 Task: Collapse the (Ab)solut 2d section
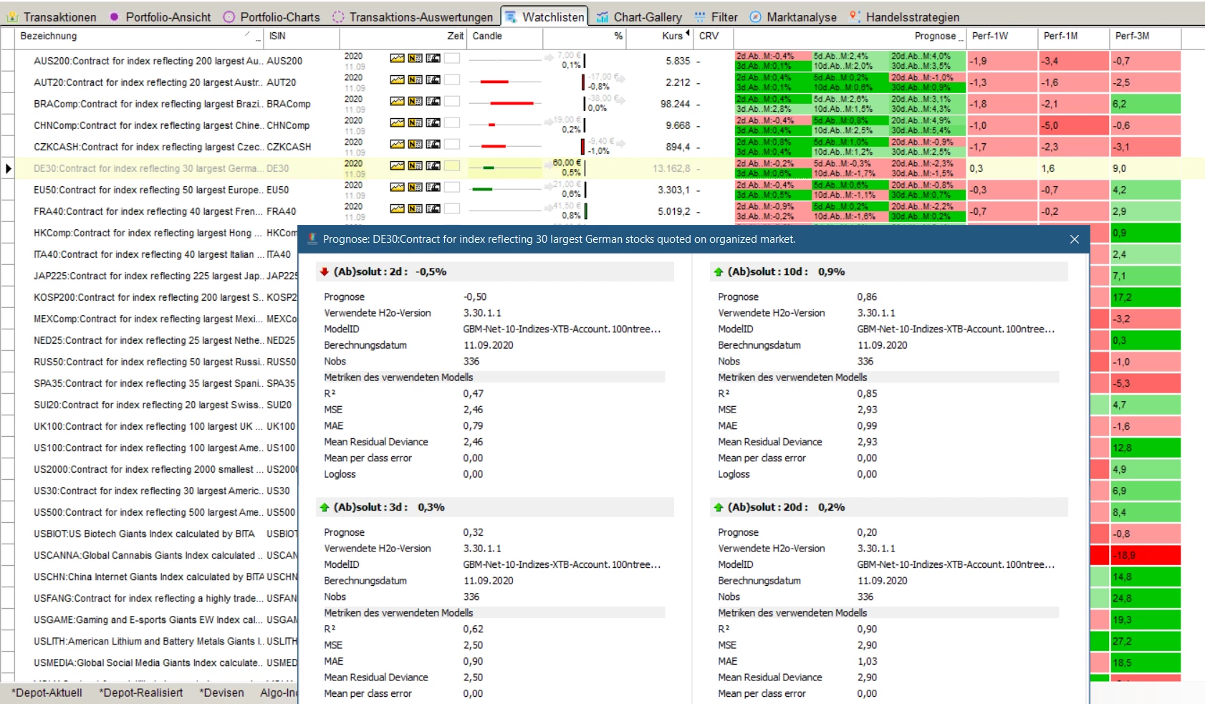(325, 271)
